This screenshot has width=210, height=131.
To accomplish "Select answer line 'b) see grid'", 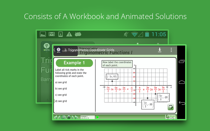I will click(x=61, y=89).
